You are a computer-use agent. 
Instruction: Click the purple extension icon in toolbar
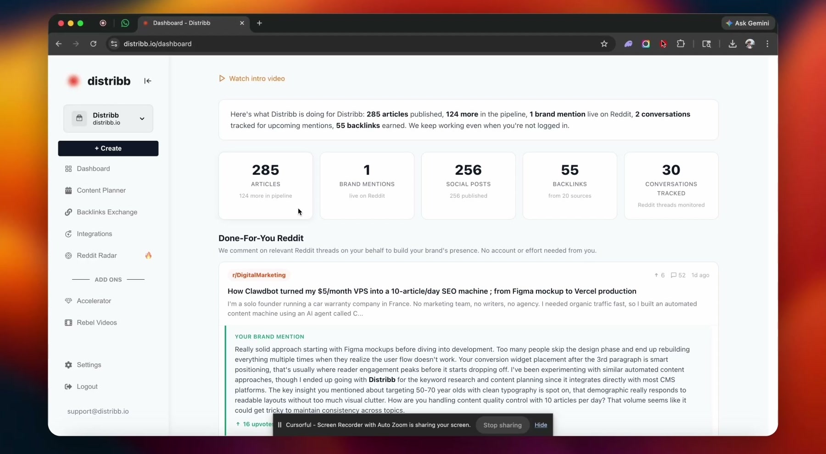pyautogui.click(x=628, y=44)
